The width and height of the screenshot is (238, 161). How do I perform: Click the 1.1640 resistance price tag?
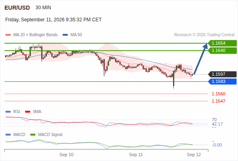pyautogui.click(x=222, y=50)
